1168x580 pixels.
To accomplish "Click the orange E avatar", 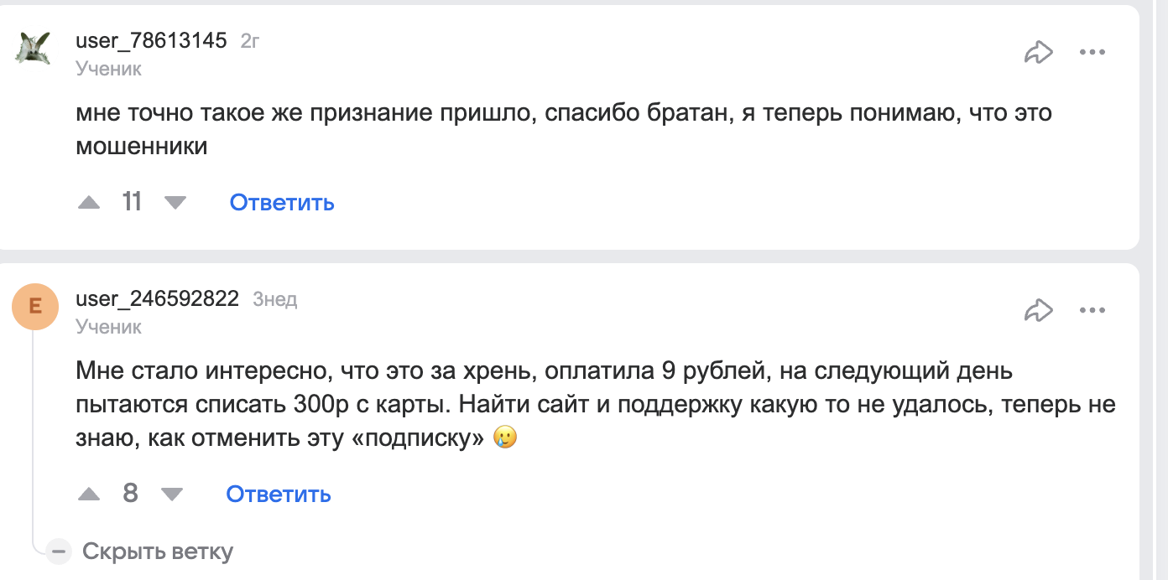I will pos(34,307).
